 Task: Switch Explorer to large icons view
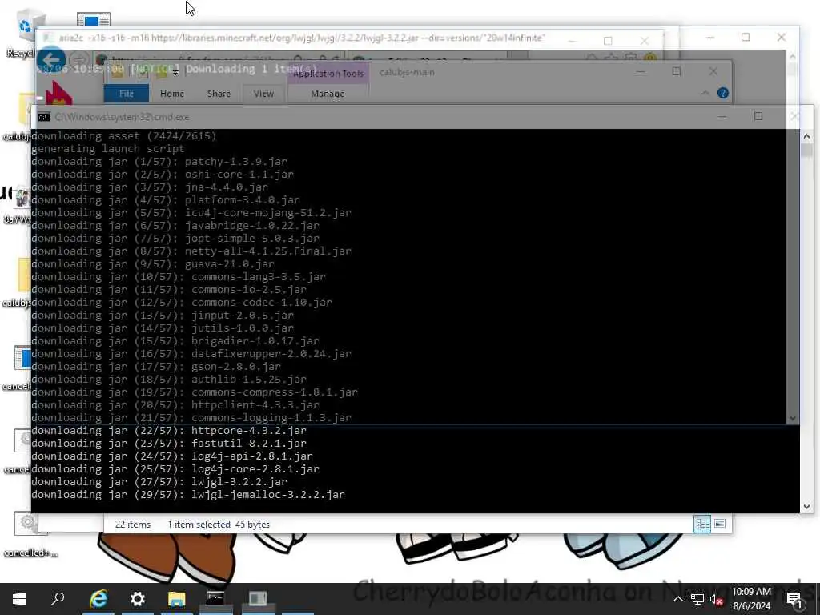point(720,524)
